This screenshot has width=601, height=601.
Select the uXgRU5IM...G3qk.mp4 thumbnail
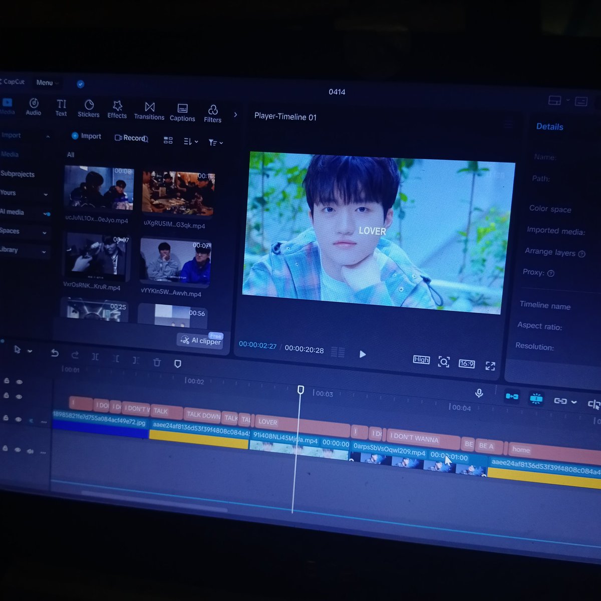click(178, 193)
